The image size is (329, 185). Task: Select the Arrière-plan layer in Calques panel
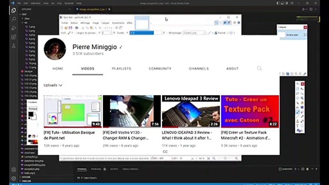[292, 35]
